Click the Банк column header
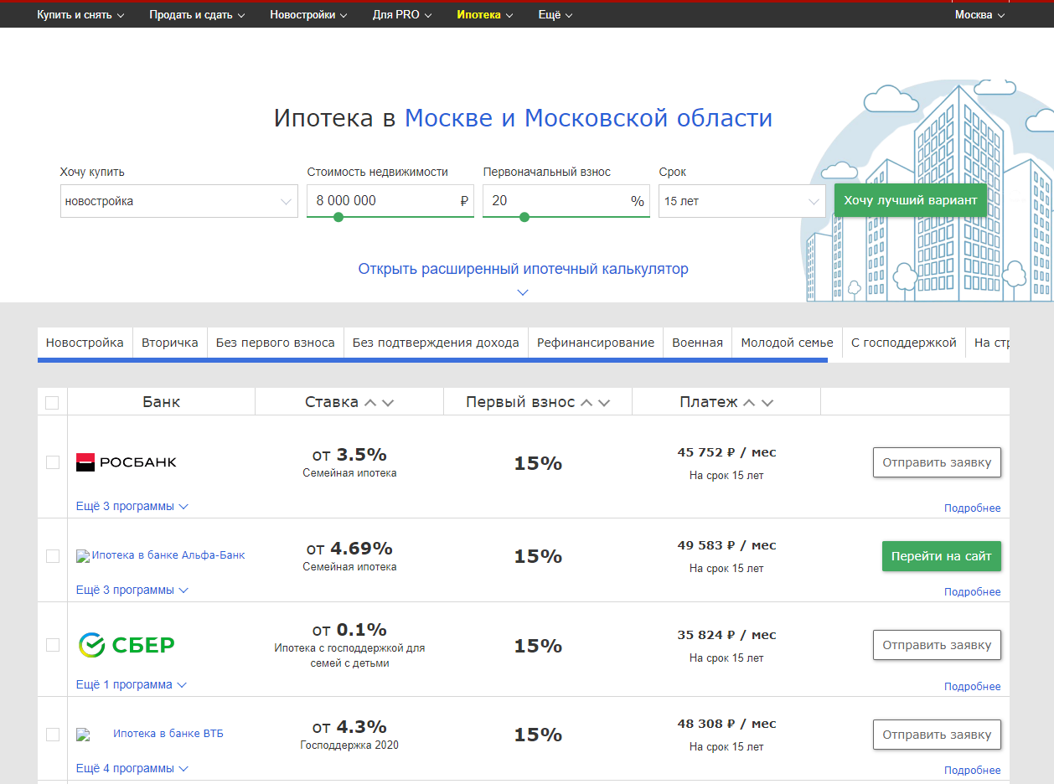The width and height of the screenshot is (1054, 784). (x=161, y=402)
